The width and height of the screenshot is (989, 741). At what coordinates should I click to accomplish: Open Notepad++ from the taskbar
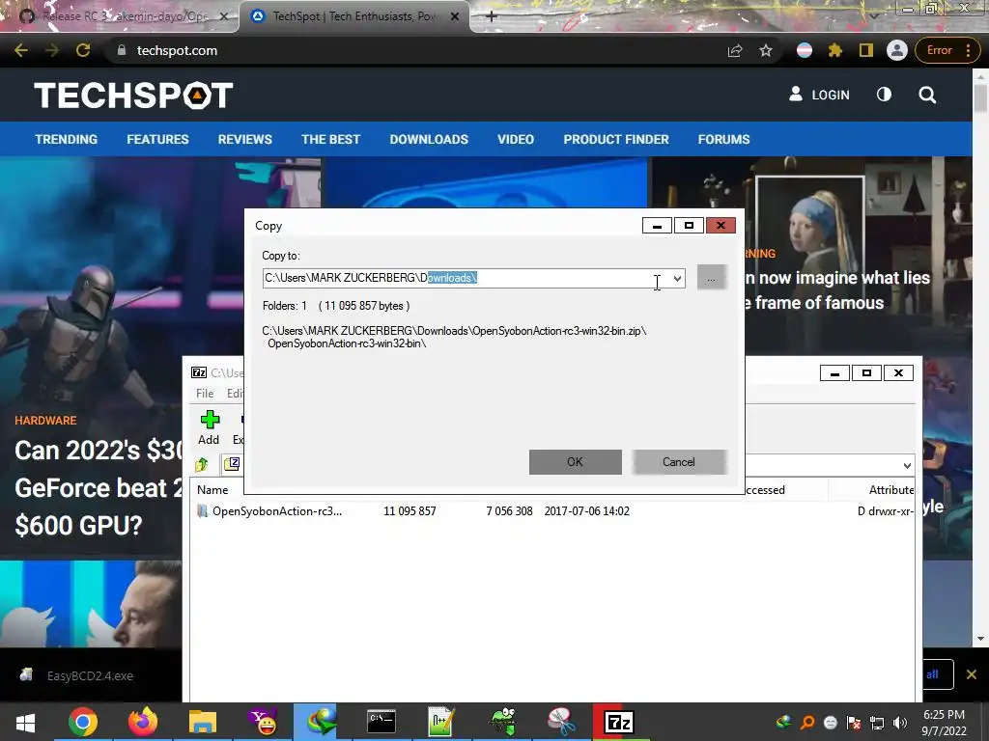point(440,722)
